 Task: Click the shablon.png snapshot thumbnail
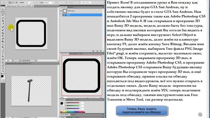65,11
